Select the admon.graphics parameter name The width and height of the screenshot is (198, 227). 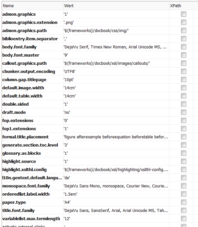click(x=19, y=14)
